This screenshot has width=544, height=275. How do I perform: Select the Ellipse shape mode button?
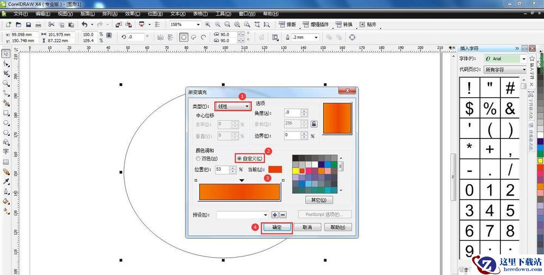pos(183,37)
